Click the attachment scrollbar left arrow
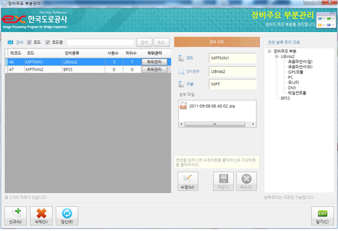This screenshot has width=338, height=231. pos(181,124)
